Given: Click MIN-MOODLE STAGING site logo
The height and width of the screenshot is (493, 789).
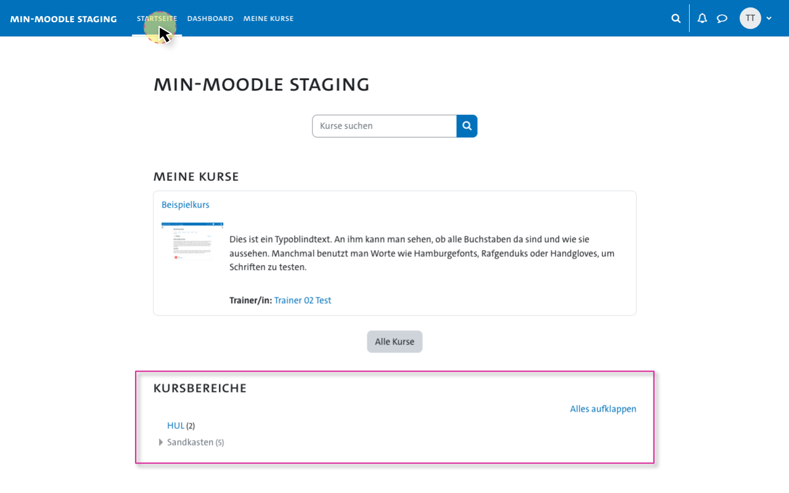Looking at the screenshot, I should [63, 19].
